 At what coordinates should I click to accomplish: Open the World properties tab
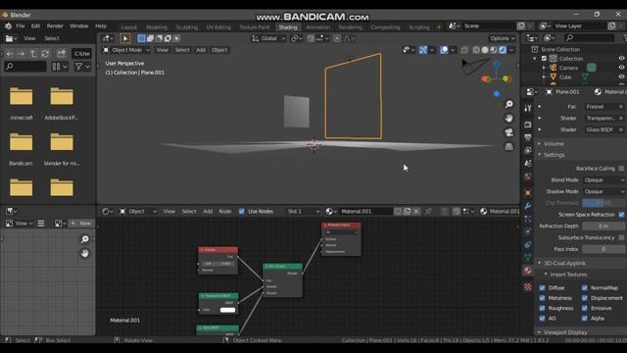click(x=528, y=176)
